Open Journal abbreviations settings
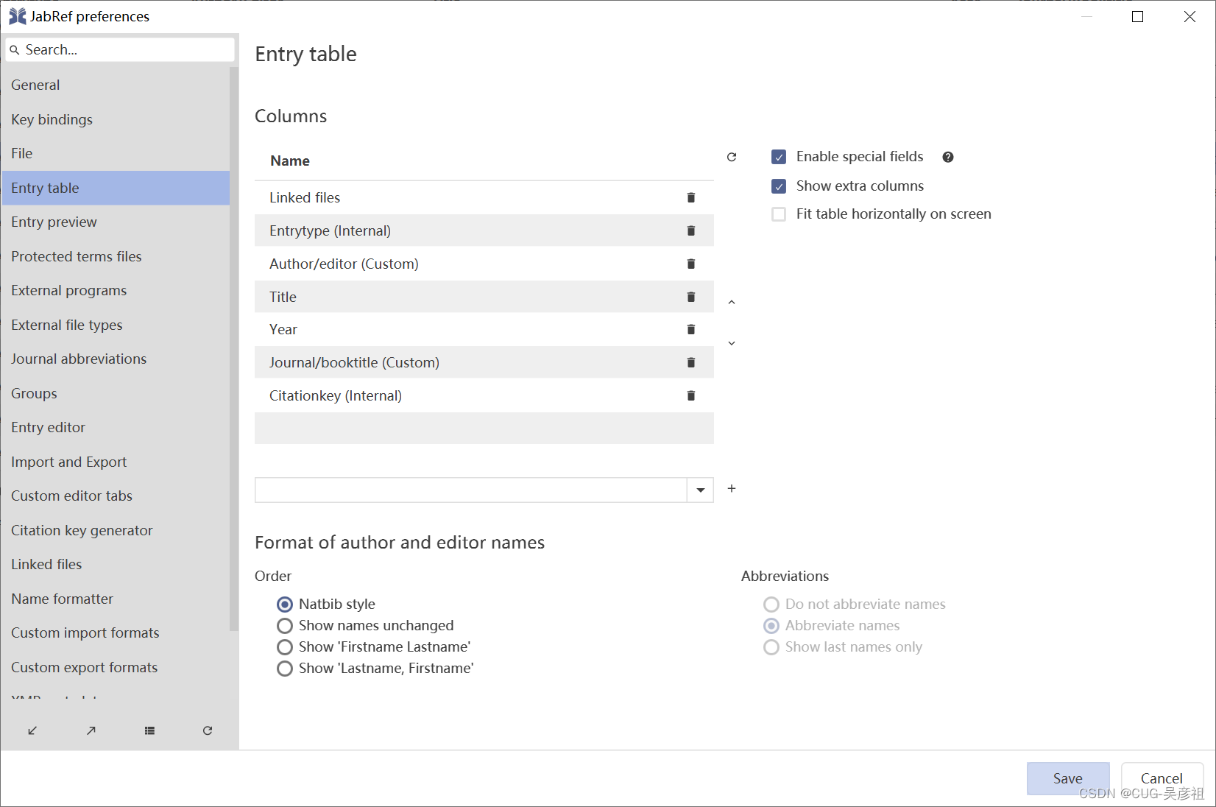This screenshot has width=1216, height=807. [116, 359]
